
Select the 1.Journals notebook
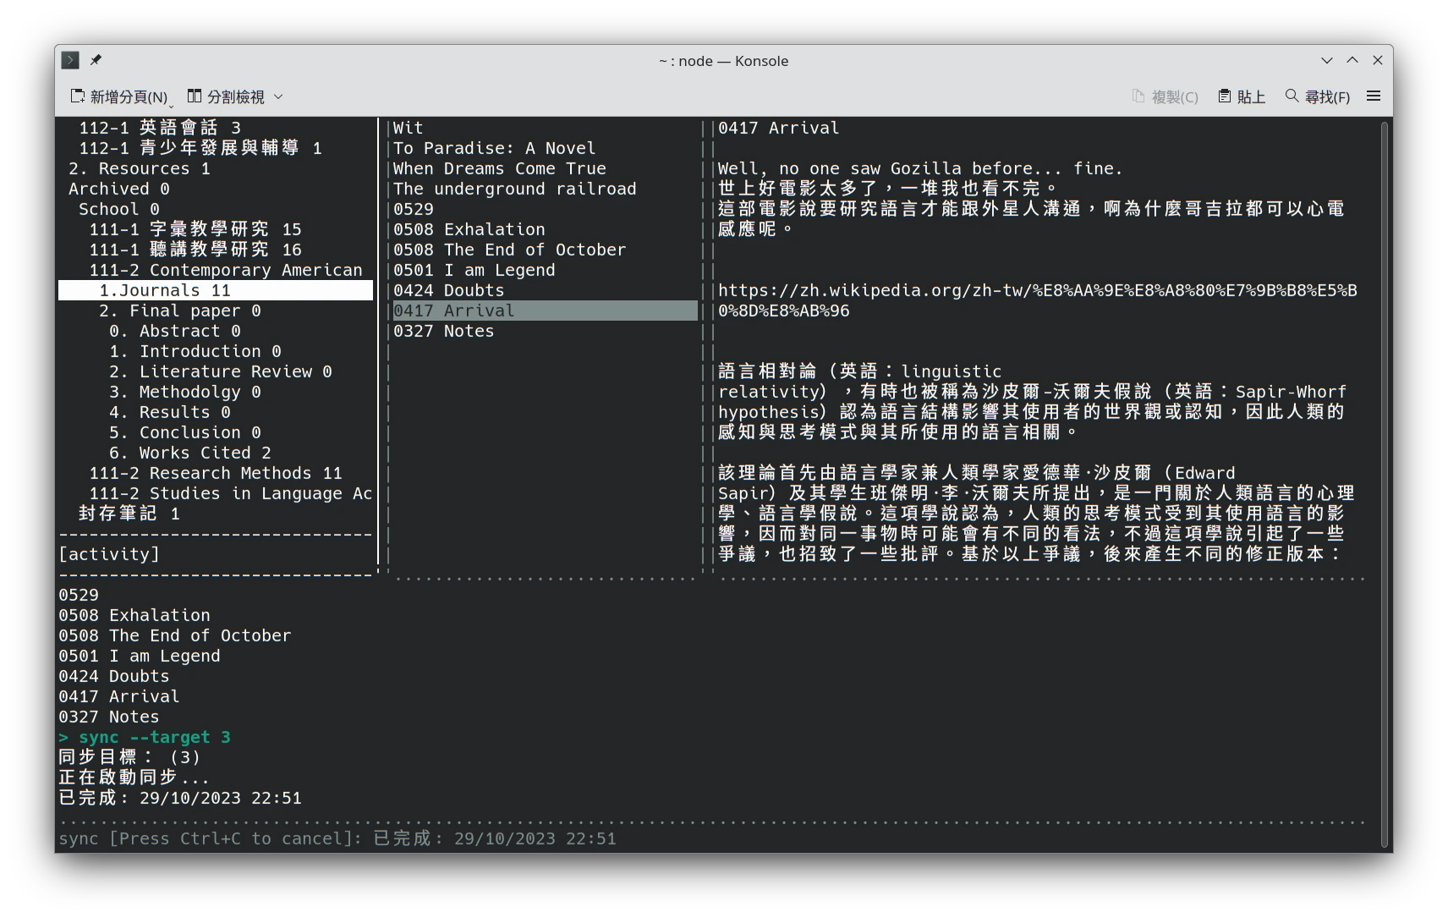(x=165, y=290)
